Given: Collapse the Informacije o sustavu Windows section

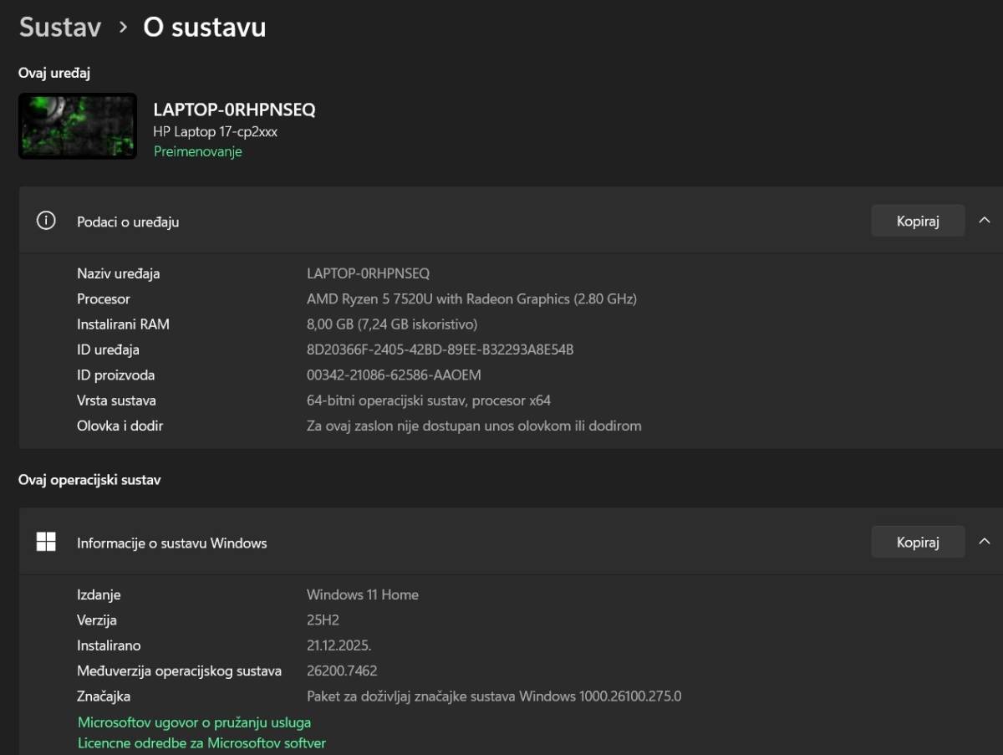Looking at the screenshot, I should [x=983, y=542].
